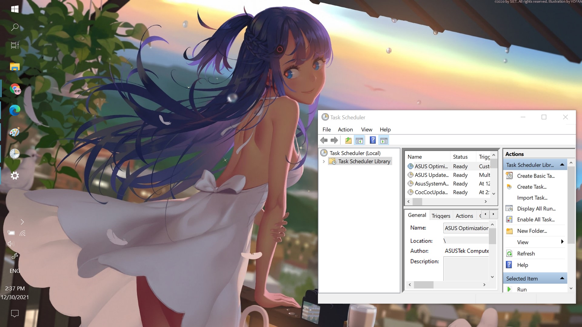The height and width of the screenshot is (327, 582).
Task: Click the Enable All Tasks History icon
Action: coord(510,220)
